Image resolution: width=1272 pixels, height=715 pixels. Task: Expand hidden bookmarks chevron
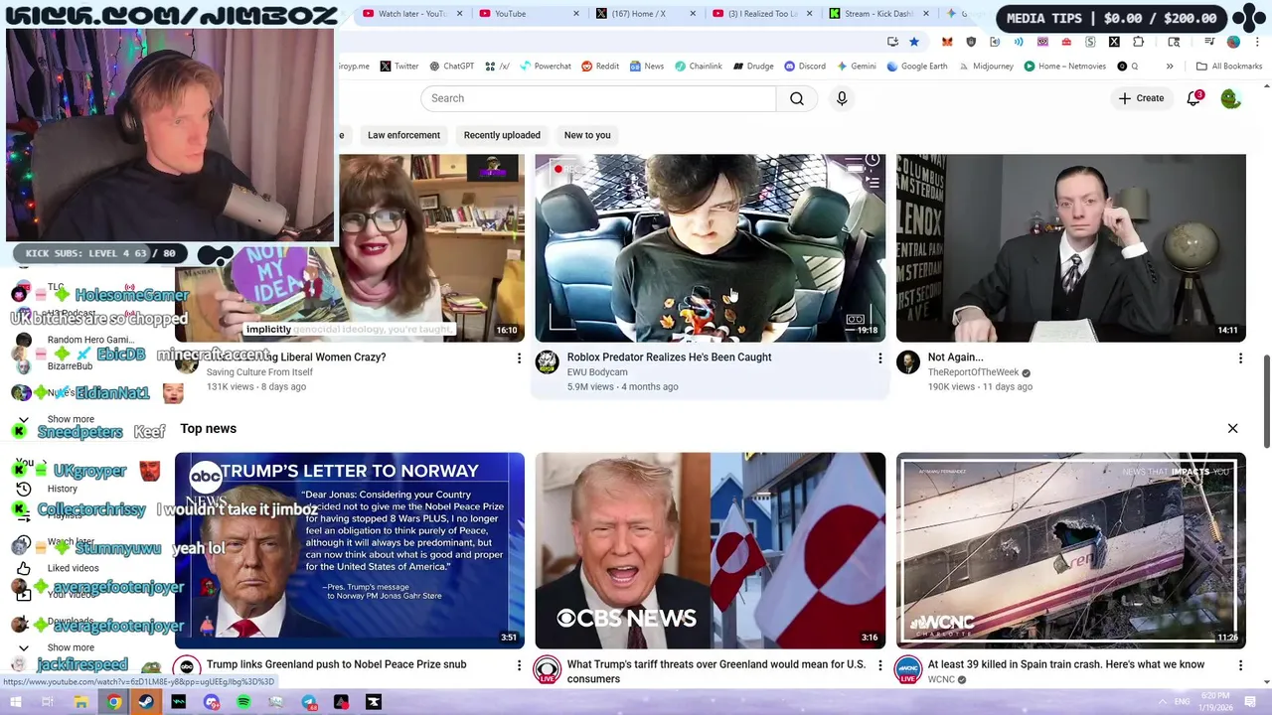(x=1170, y=67)
